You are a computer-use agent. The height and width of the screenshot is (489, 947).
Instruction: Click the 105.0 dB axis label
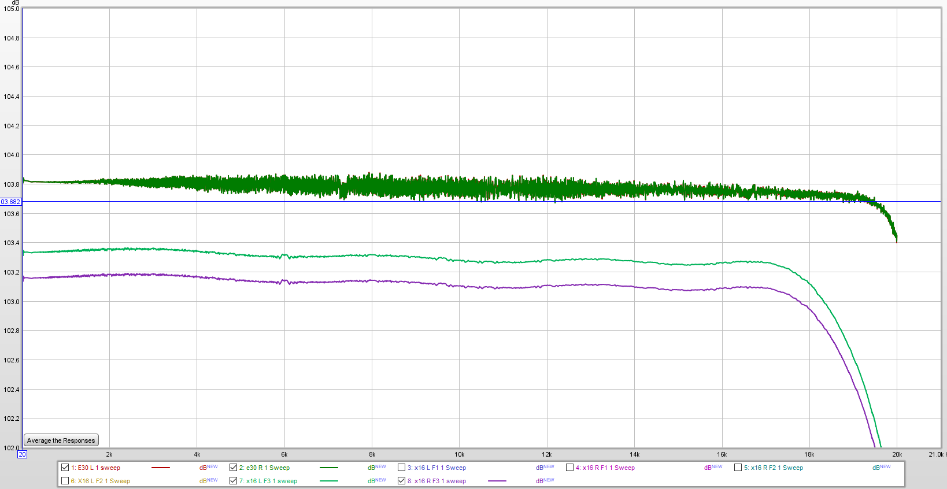(12, 9)
